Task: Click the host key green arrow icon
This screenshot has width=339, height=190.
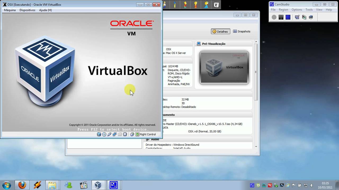Action: (x=137, y=134)
